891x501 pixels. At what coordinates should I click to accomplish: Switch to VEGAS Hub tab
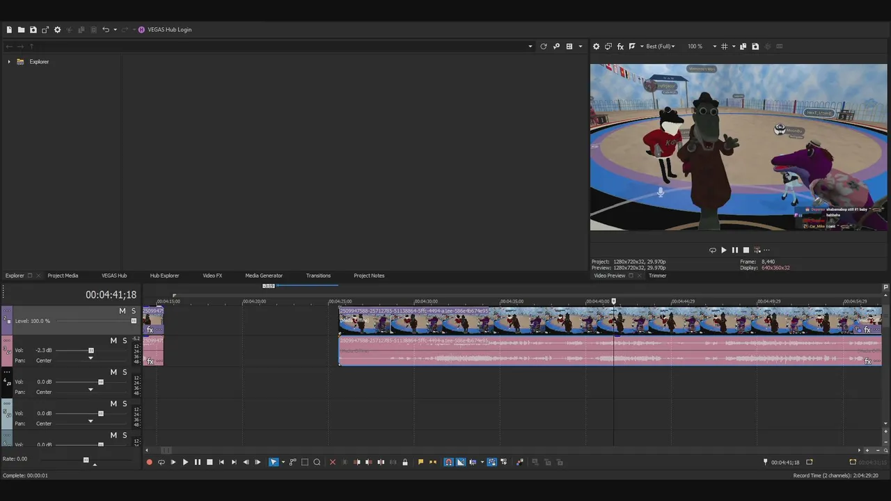114,276
